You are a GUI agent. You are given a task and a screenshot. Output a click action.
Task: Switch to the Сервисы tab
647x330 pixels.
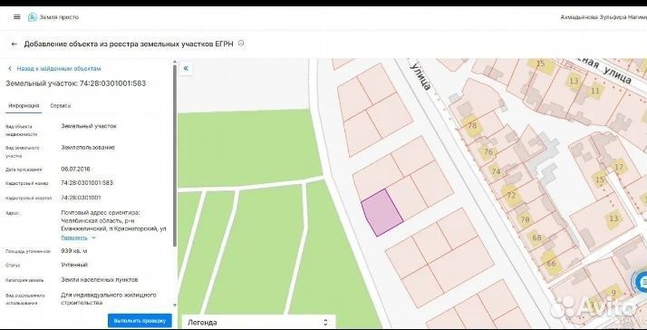coord(61,106)
